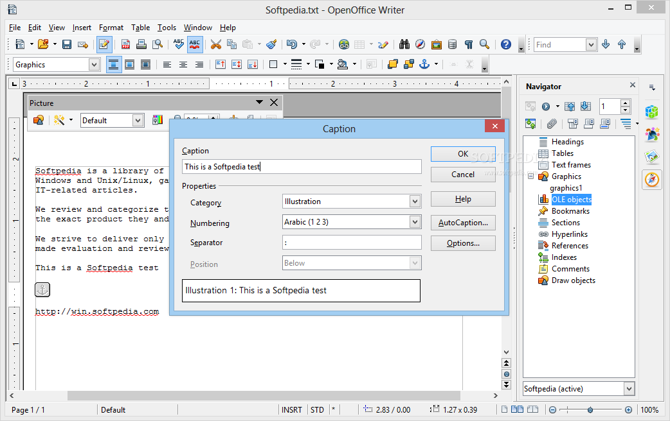Collapse the Graphics node in Navigator
The width and height of the screenshot is (670, 421).
[530, 176]
